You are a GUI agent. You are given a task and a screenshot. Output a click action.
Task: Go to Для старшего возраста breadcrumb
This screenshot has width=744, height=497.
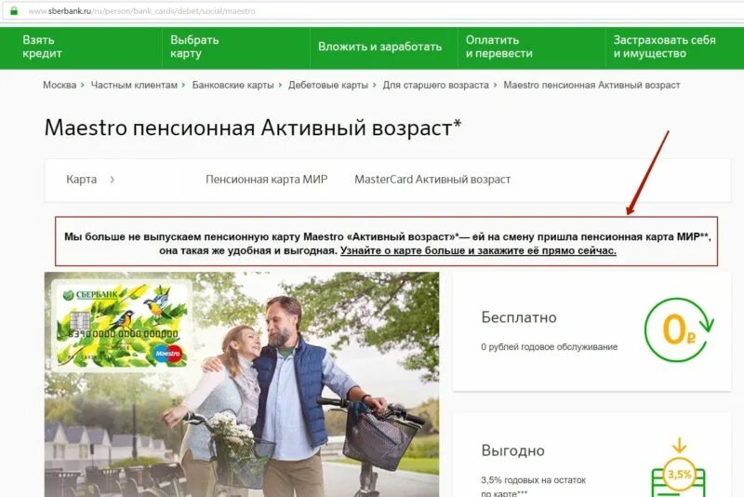(435, 85)
